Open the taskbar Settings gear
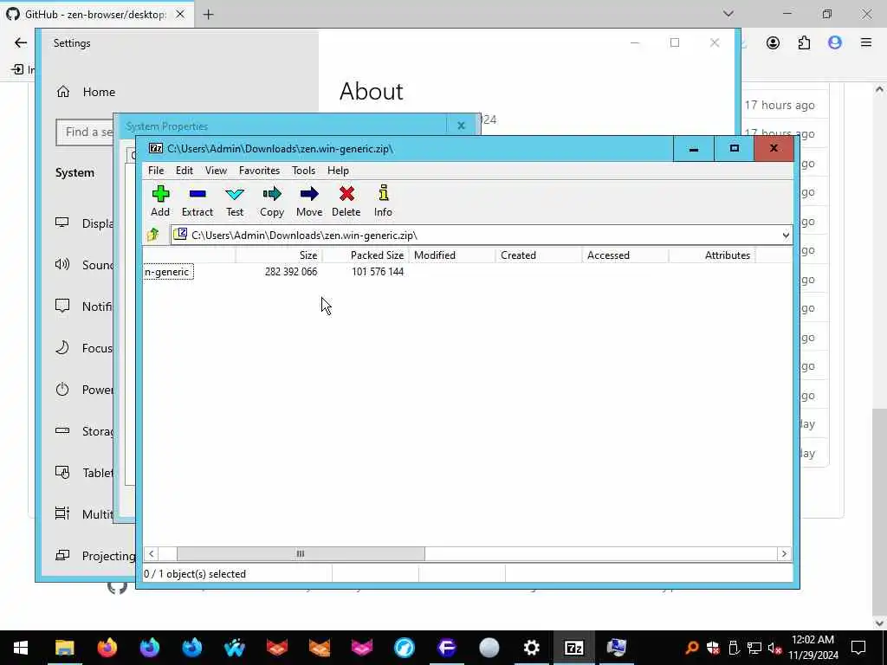The height and width of the screenshot is (665, 887). coord(531,648)
